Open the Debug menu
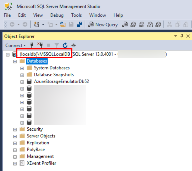This screenshot has width=192, height=171. click(x=57, y=15)
